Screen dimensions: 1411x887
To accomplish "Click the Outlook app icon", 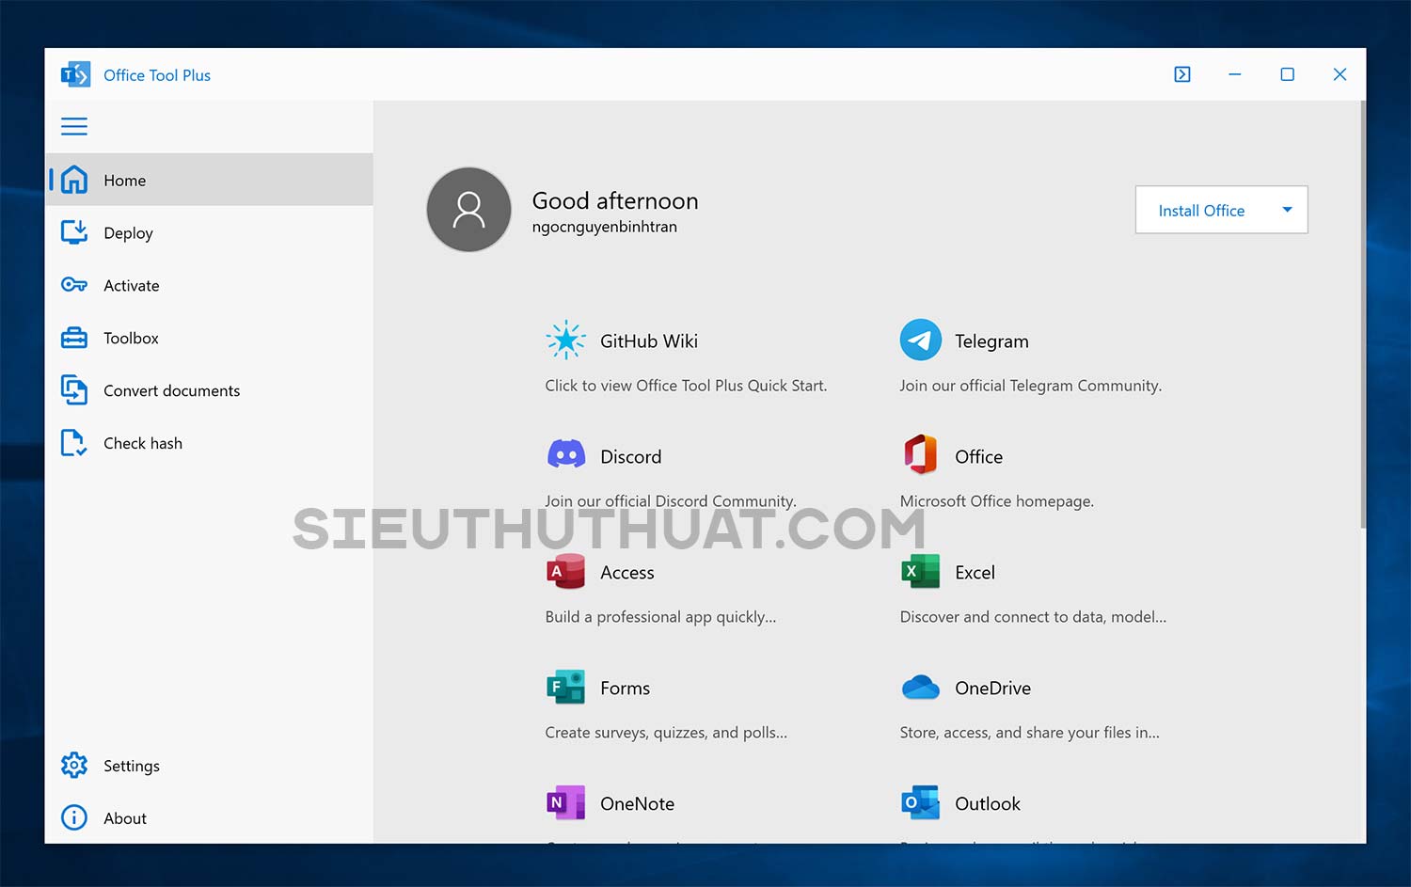I will (921, 802).
